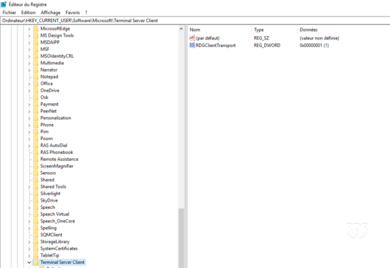Select the PeerNet folder icon
The width and height of the screenshot is (390, 268).
pyautogui.click(x=36, y=111)
